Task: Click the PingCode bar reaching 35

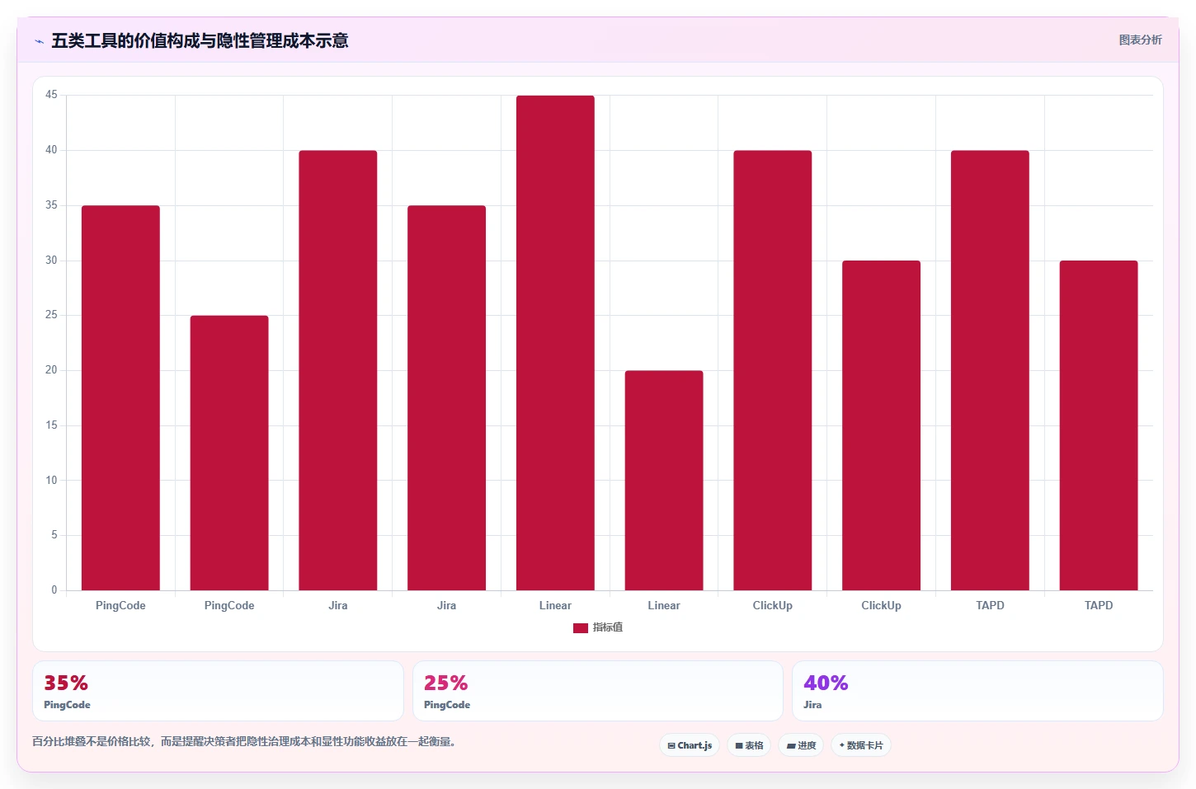Action: coord(120,398)
